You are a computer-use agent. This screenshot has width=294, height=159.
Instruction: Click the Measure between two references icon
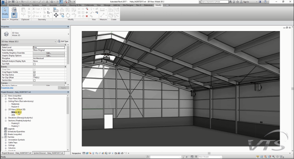(x=102, y=9)
